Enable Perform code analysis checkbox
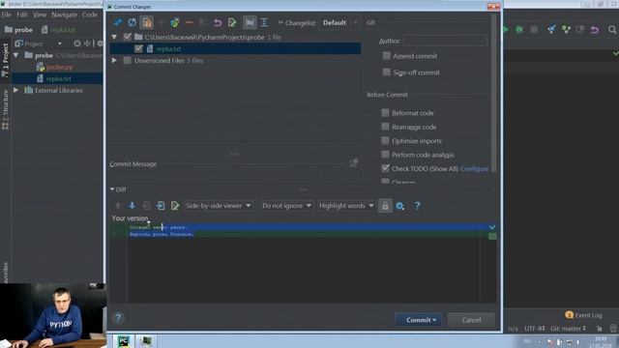The image size is (619, 348). pyautogui.click(x=385, y=155)
